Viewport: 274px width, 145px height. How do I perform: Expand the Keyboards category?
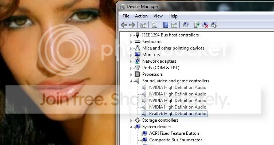tap(131, 42)
